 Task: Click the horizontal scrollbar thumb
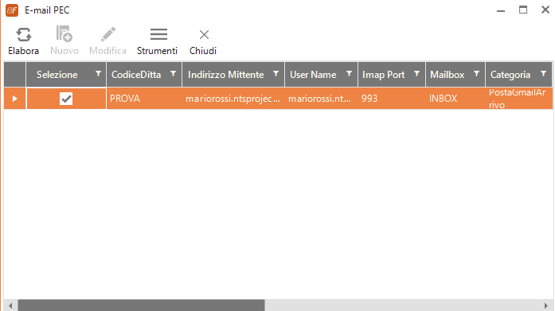click(141, 305)
